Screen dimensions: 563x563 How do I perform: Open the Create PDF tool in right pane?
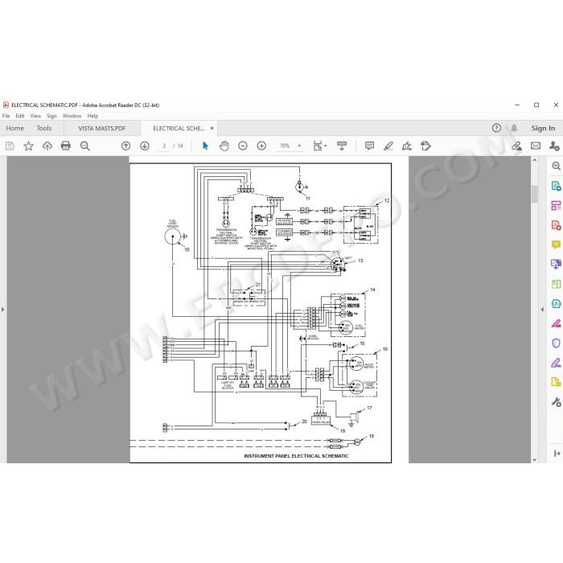pos(556,225)
